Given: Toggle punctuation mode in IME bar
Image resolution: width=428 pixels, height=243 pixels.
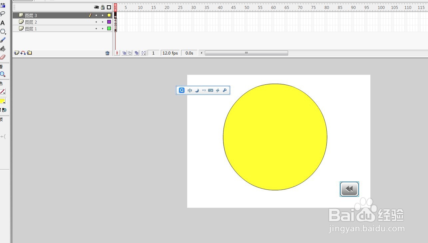Looking at the screenshot, I should 204,90.
